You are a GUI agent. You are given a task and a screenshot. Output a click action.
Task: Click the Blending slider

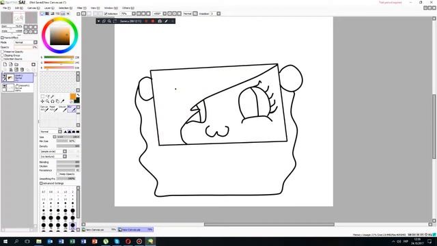point(68,162)
